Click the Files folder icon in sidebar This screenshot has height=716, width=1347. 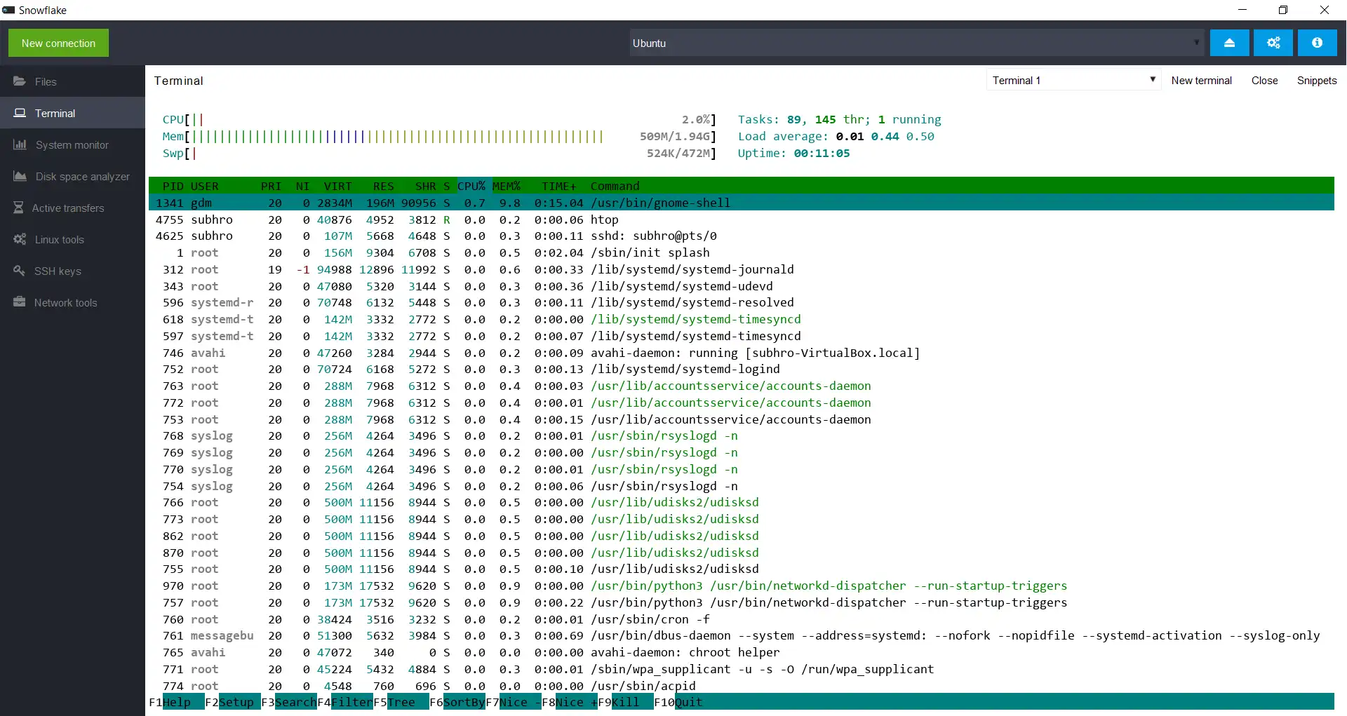20,81
